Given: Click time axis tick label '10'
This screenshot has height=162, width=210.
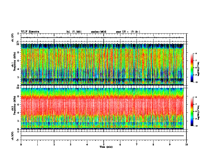Looking at the screenshot, I should pyautogui.click(x=186, y=145).
